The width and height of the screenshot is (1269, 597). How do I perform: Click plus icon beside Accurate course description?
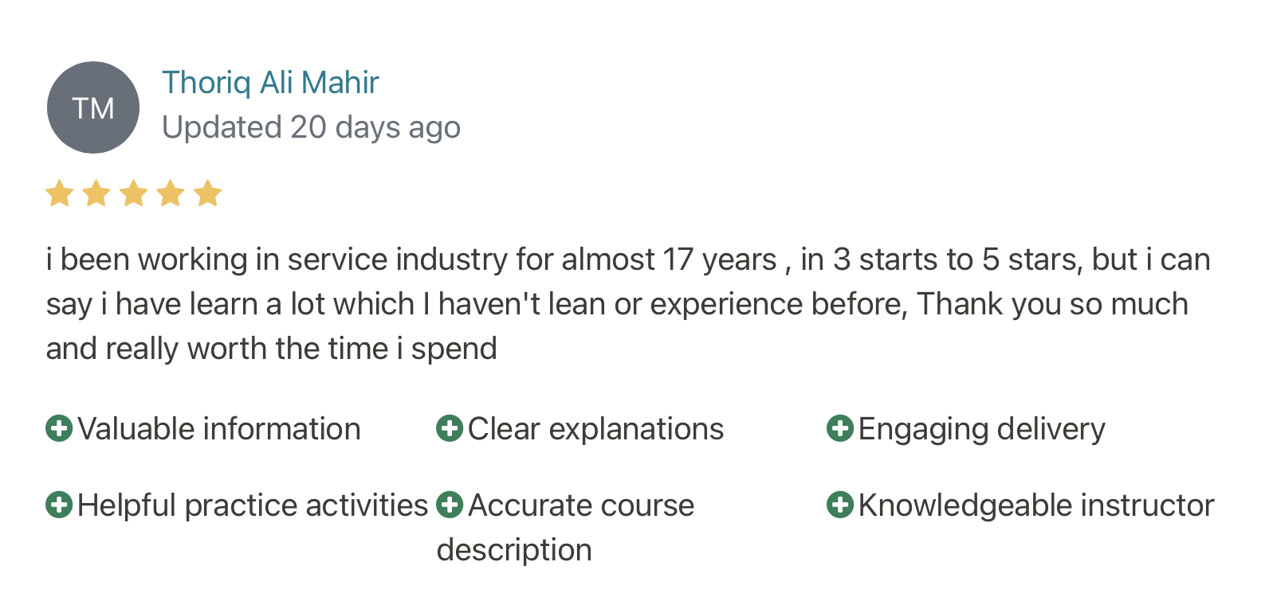(x=450, y=505)
